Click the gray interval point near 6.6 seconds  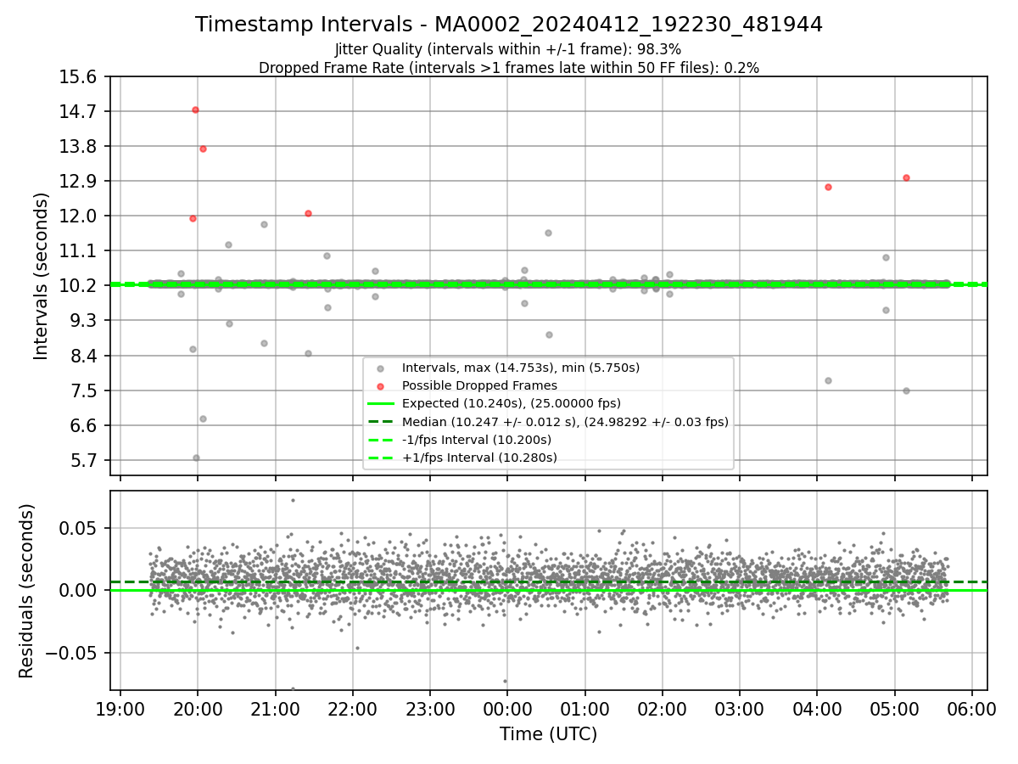point(203,419)
